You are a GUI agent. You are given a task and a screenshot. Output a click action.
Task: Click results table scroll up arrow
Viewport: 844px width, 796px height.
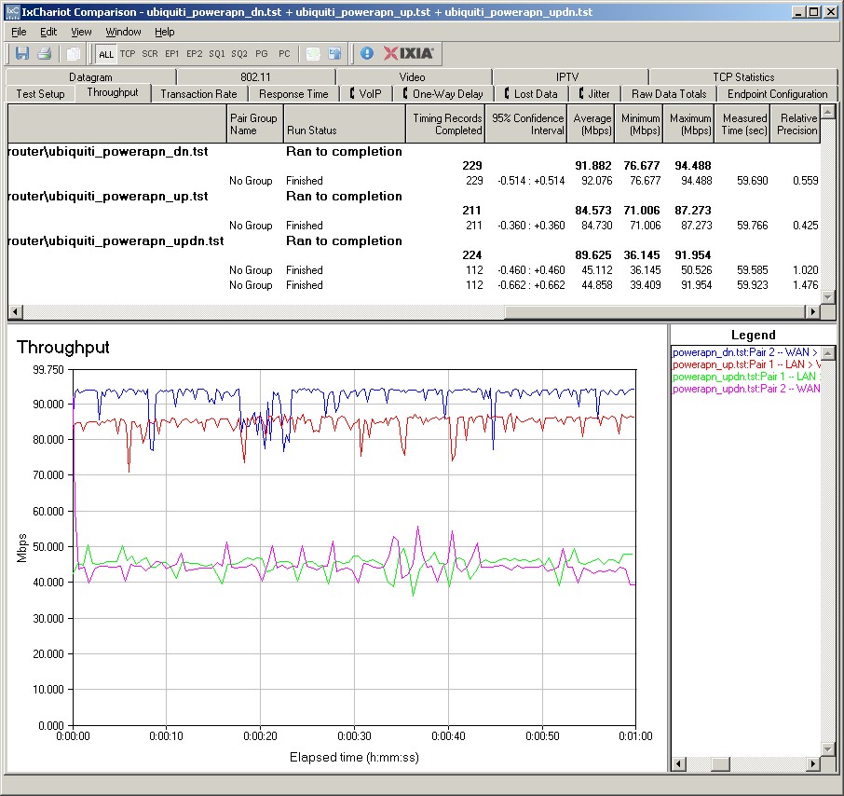coord(828,112)
